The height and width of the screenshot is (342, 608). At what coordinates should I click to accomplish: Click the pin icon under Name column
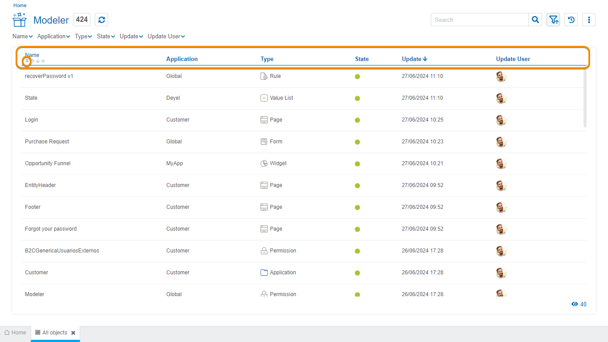27,61
